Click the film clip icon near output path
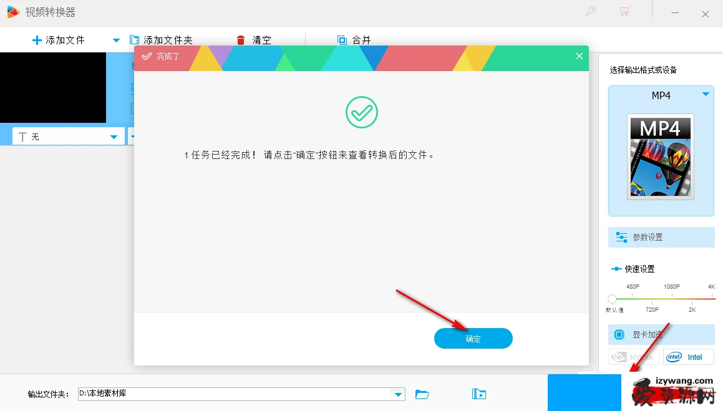The height and width of the screenshot is (411, 723). tap(479, 394)
